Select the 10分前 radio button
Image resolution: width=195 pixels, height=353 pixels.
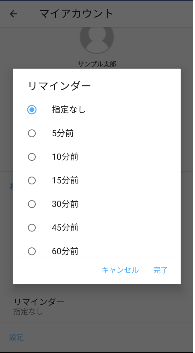click(32, 157)
